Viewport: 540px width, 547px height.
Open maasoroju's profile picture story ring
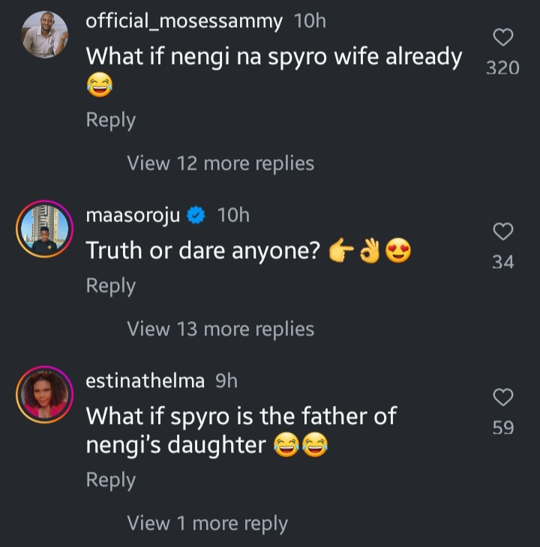[45, 229]
